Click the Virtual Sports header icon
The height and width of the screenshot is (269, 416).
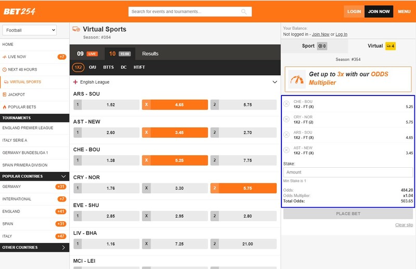pyautogui.click(x=76, y=29)
